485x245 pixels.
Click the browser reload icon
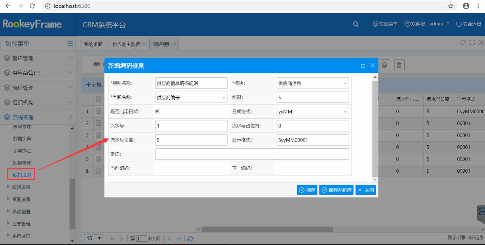tap(32, 6)
